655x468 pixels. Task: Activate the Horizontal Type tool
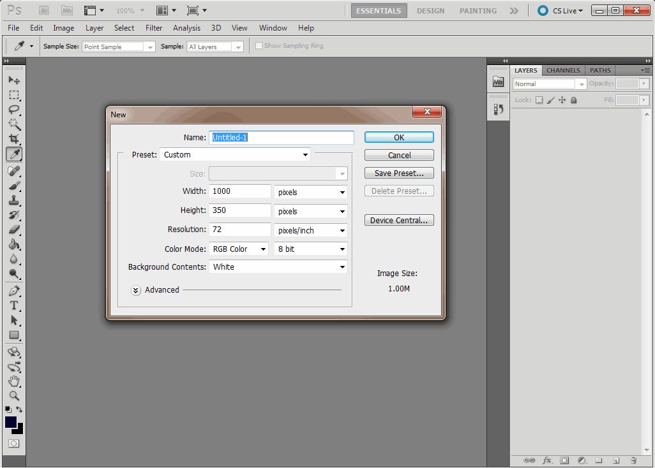tap(14, 305)
